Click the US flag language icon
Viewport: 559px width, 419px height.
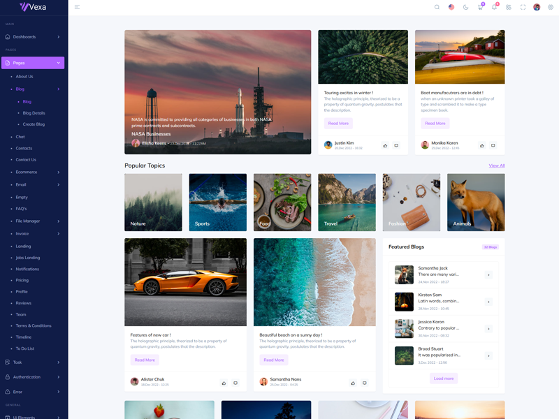451,7
